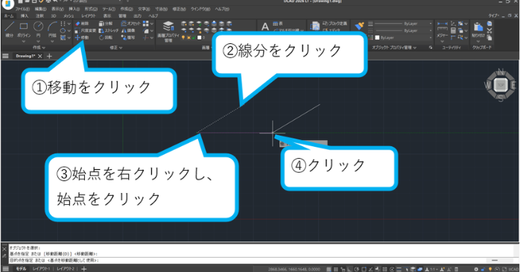Click ブロック定義 block definition
This screenshot has height=272, width=520.
[x=334, y=24]
